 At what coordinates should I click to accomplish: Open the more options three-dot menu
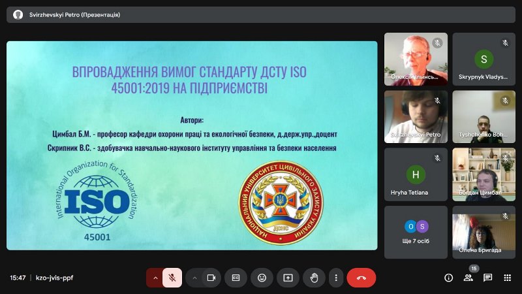coord(335,278)
